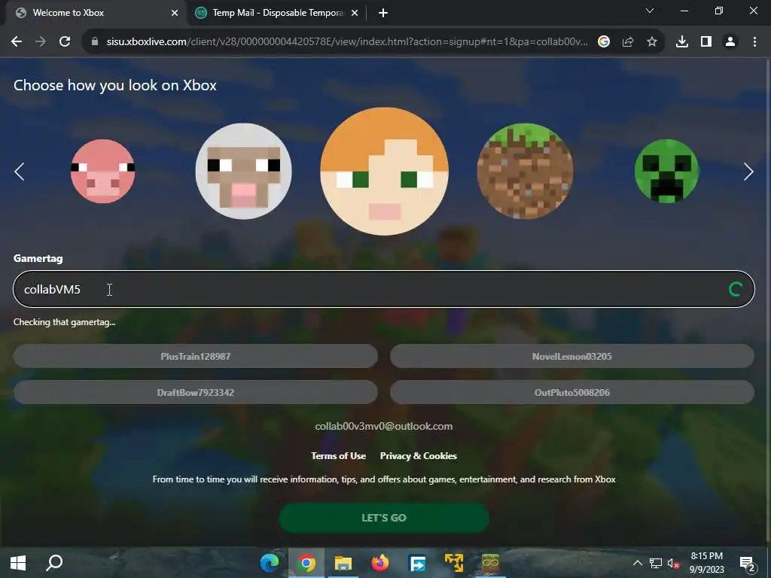The image size is (771, 578).
Task: Switch to the Welcome to Xbox tab
Action: click(x=93, y=13)
